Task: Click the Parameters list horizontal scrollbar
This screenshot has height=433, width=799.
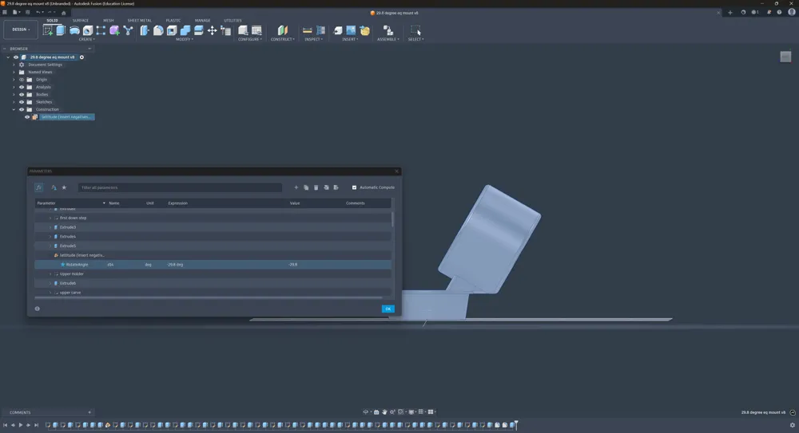Action: (209, 297)
